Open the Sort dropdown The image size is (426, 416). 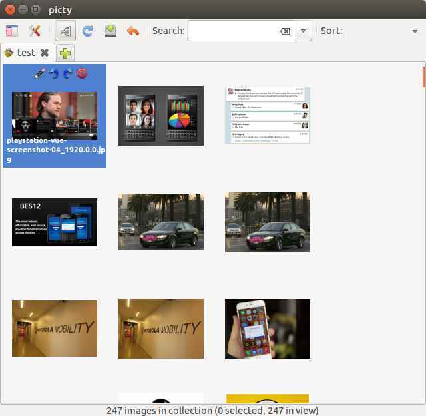[415, 31]
